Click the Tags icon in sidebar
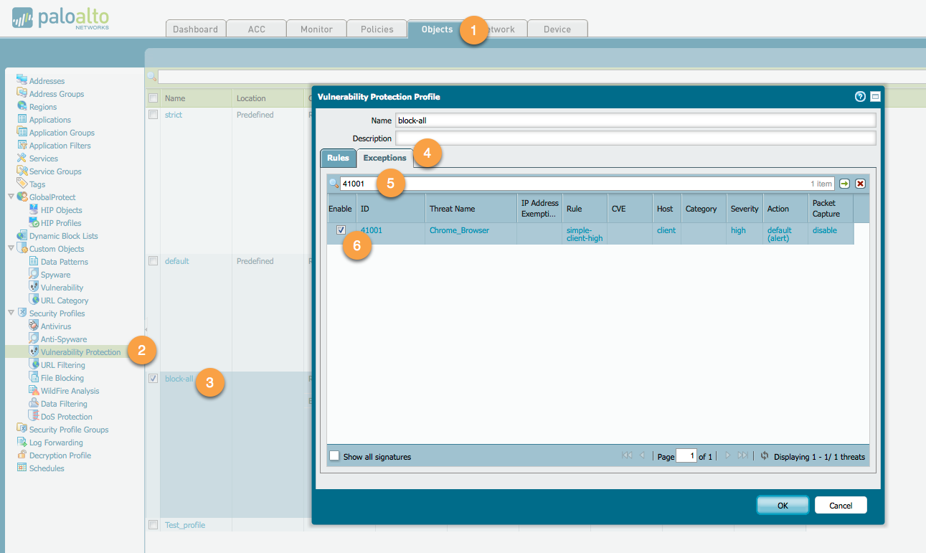The height and width of the screenshot is (553, 926). tap(22, 184)
